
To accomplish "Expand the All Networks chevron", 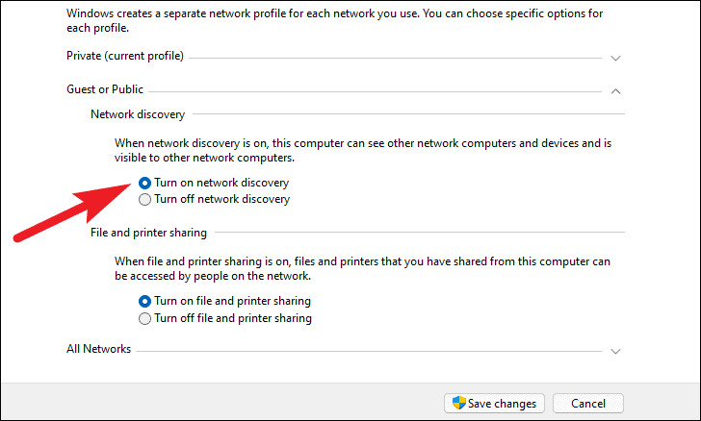I will pos(615,352).
